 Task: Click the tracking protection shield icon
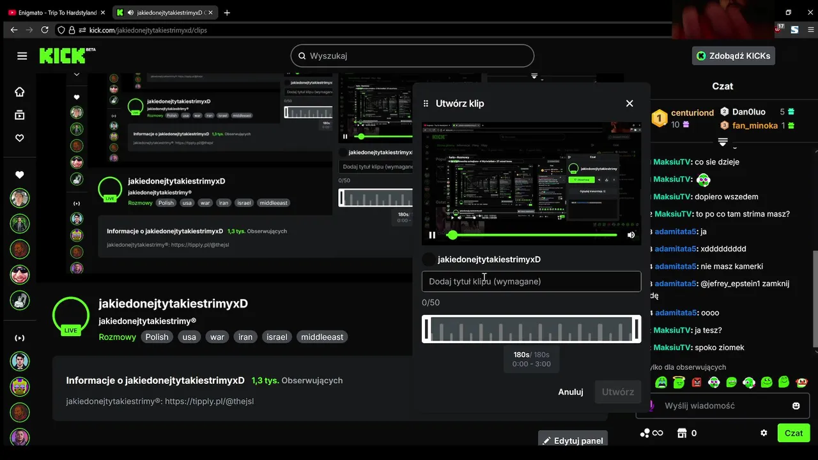tap(61, 30)
